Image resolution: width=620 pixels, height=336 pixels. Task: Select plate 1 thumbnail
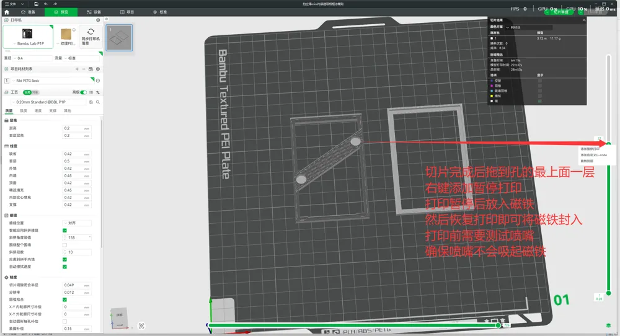[119, 38]
